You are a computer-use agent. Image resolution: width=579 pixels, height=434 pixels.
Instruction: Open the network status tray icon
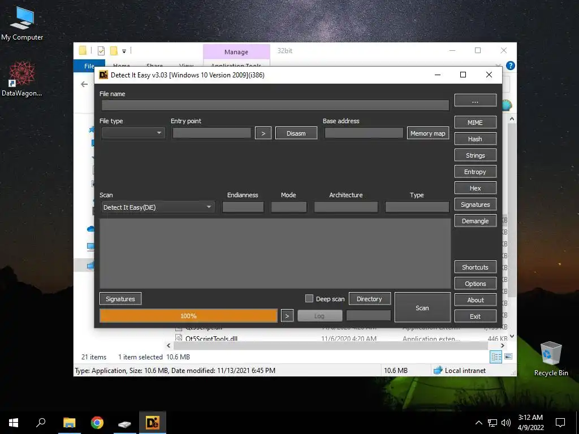pyautogui.click(x=492, y=423)
